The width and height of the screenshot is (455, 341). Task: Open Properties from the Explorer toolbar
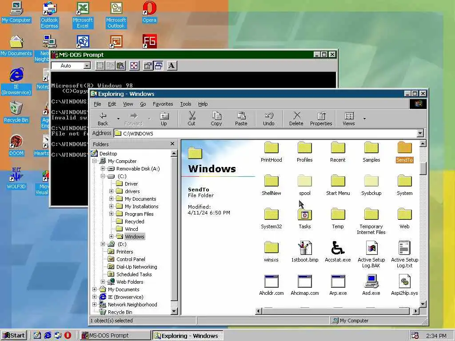pyautogui.click(x=321, y=119)
